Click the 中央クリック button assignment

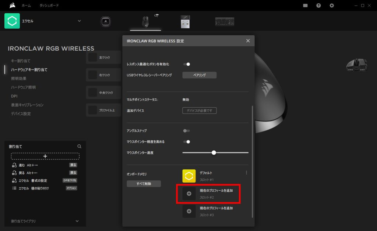[103, 93]
